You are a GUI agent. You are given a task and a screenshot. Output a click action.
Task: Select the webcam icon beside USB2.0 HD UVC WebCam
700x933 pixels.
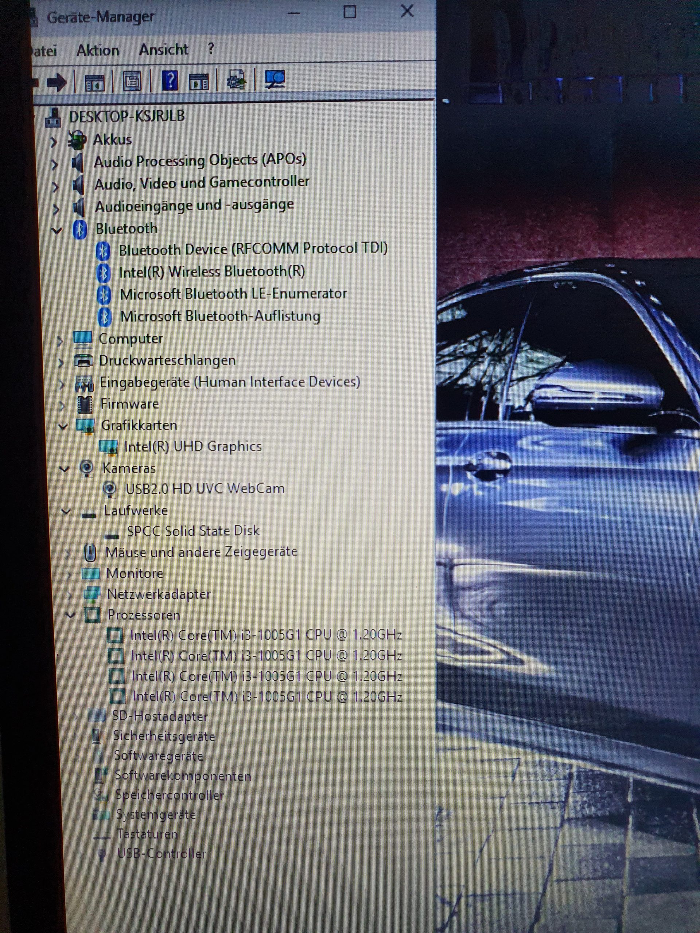110,488
